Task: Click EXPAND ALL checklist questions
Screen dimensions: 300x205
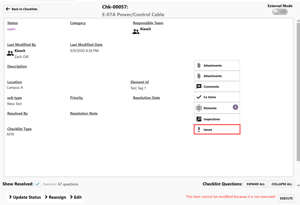Action: (256, 184)
